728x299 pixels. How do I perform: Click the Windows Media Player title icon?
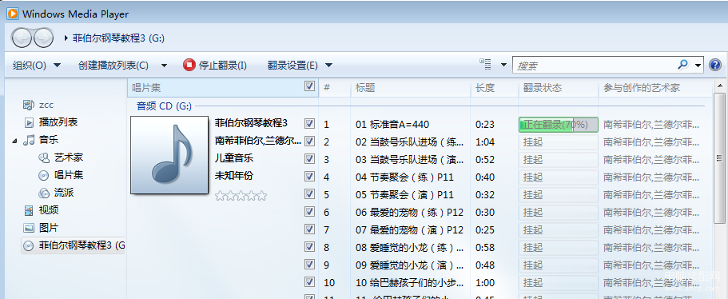pyautogui.click(x=13, y=14)
